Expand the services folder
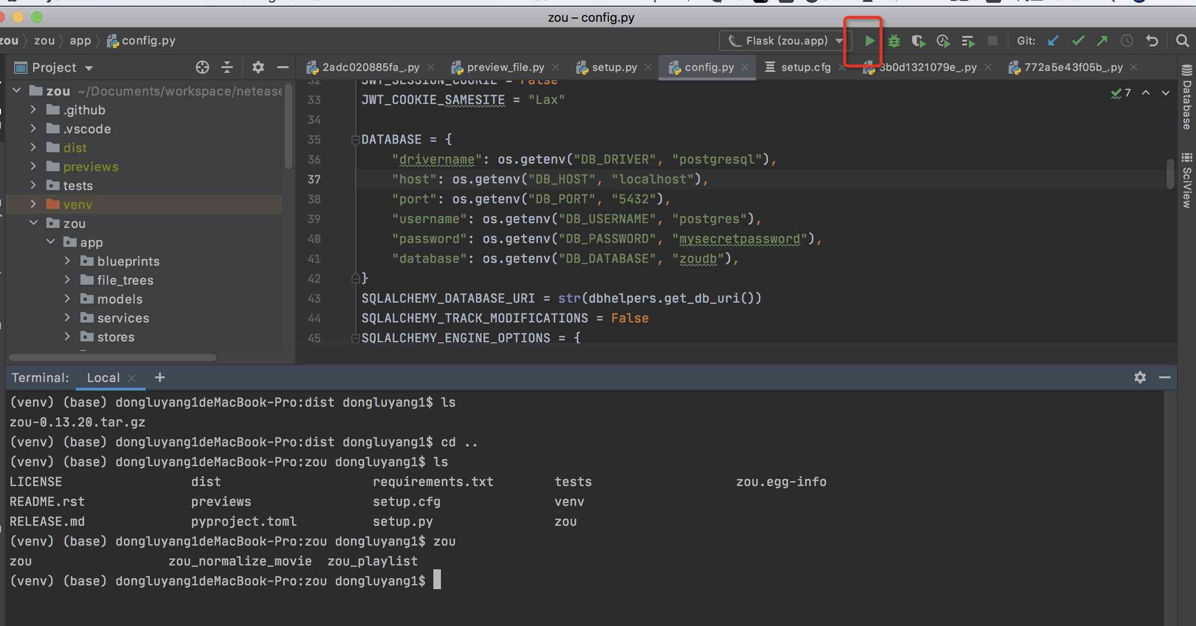 coord(67,317)
